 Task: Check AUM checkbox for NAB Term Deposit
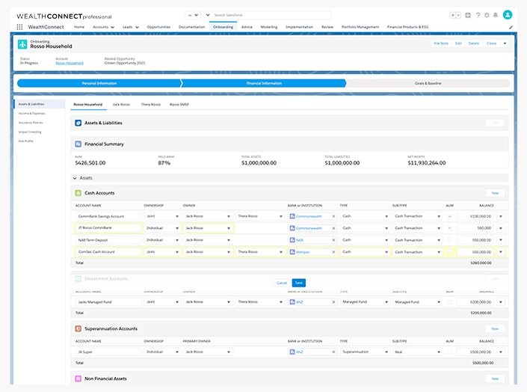tap(450, 240)
